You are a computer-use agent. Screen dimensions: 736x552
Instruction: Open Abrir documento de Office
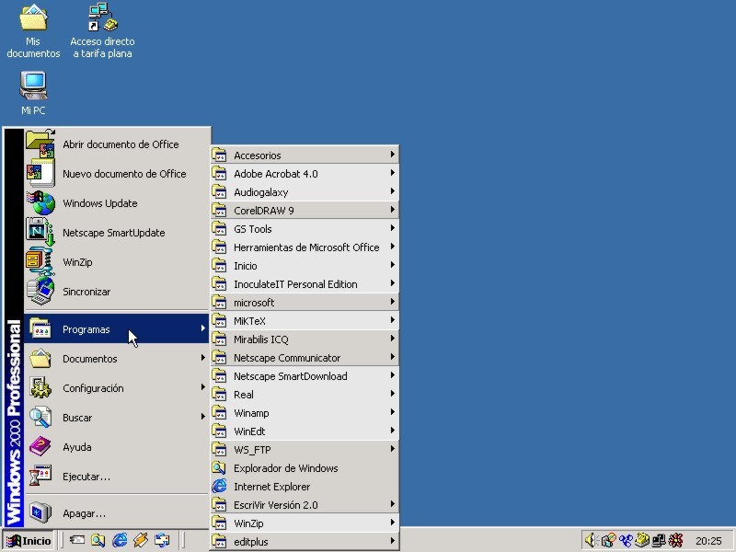coord(117,144)
